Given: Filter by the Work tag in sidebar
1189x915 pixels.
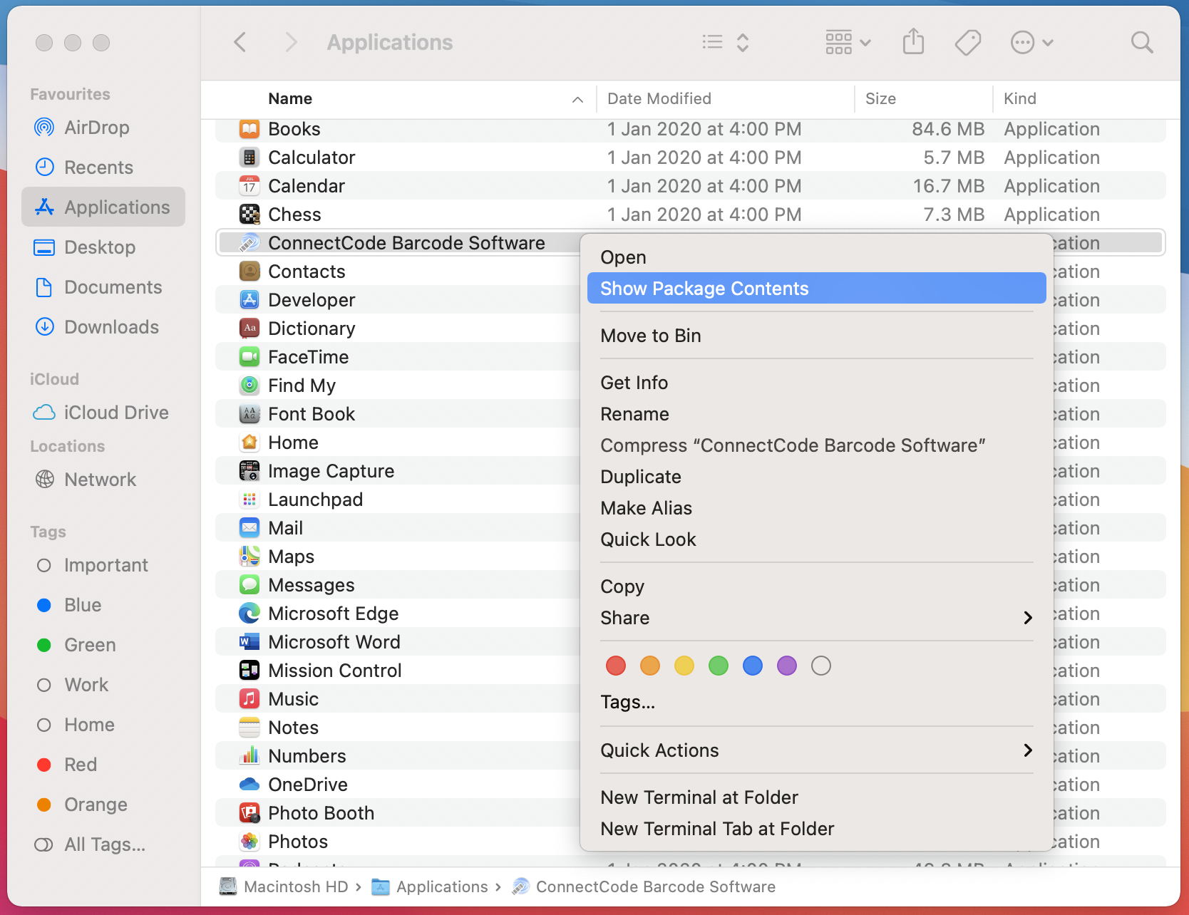Looking at the screenshot, I should click(103, 685).
